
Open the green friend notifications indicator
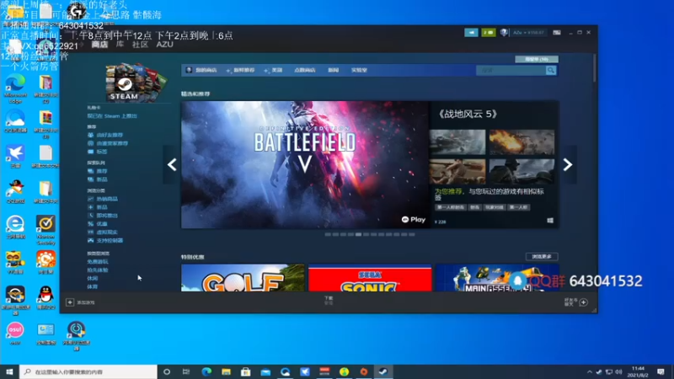489,33
